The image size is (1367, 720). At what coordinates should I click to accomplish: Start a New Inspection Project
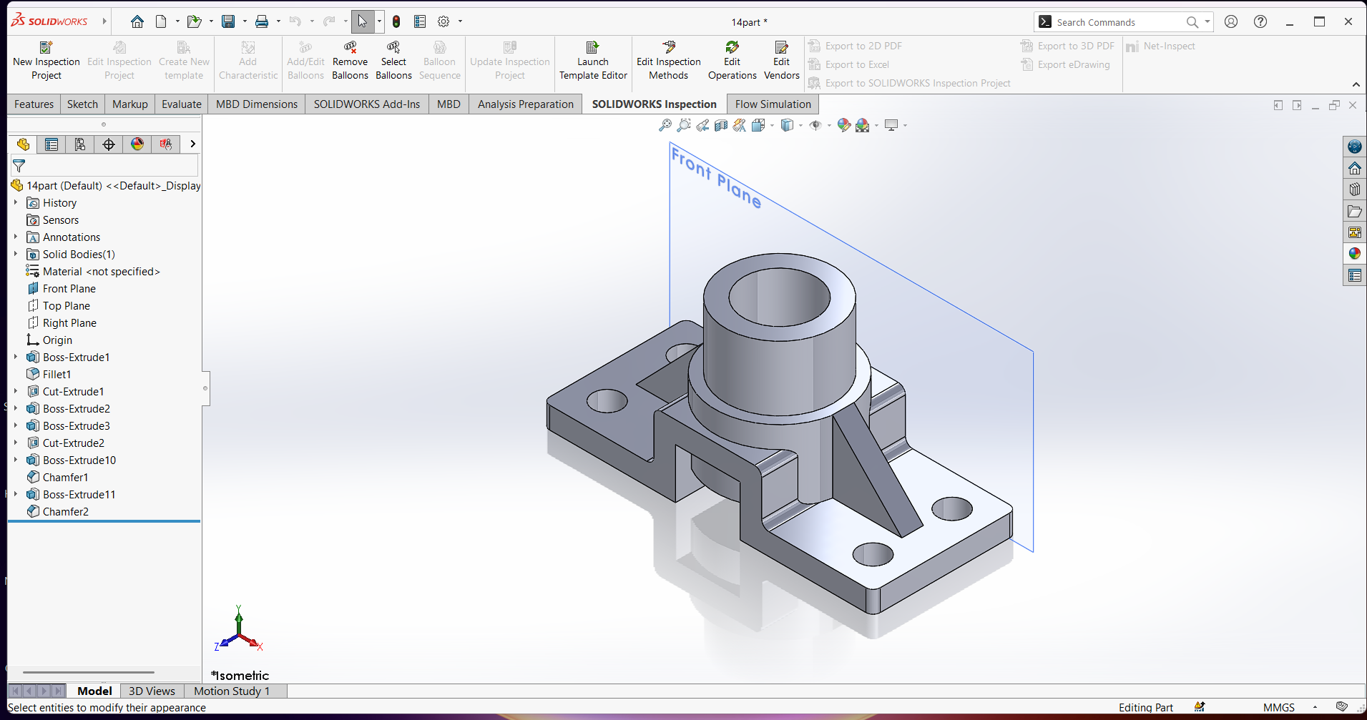tap(46, 60)
